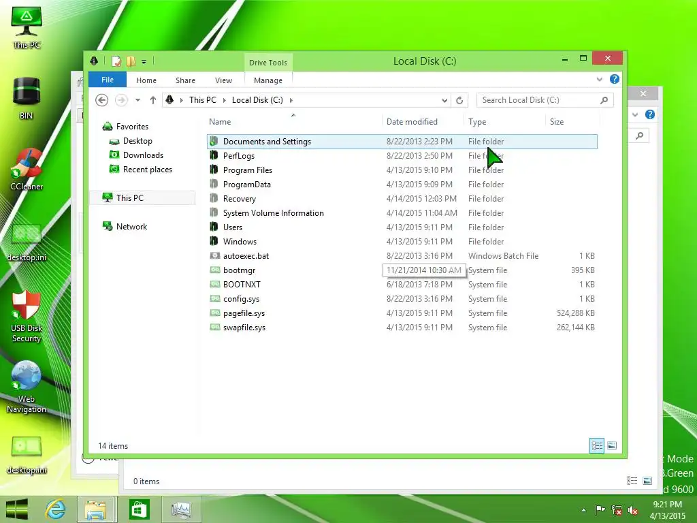Expand the arrow before This PC breadcrumb
This screenshot has width=697, height=523.
point(181,100)
